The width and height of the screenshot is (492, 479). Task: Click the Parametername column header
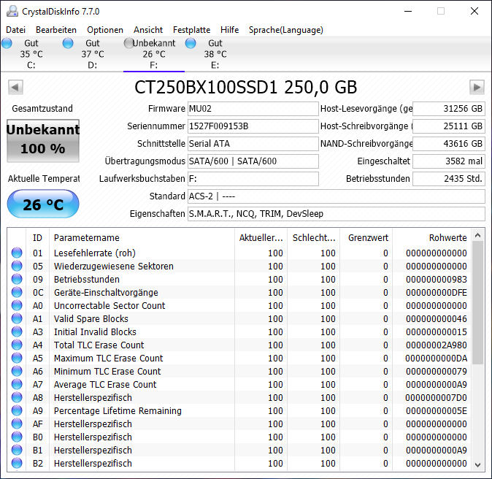tap(142, 237)
